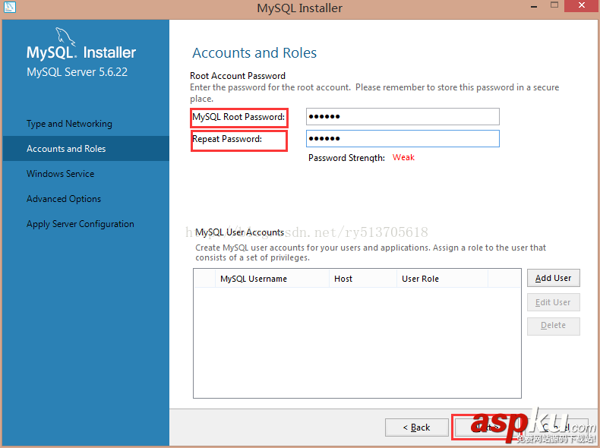Select the Accounts and Roles step
This screenshot has width=600, height=448.
coord(66,149)
